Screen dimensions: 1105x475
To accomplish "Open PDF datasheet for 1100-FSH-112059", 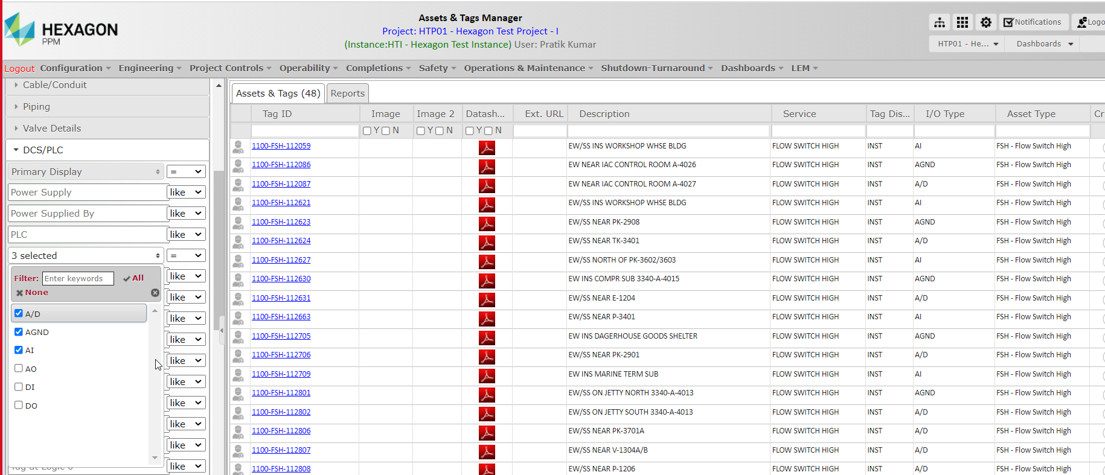I will point(487,148).
